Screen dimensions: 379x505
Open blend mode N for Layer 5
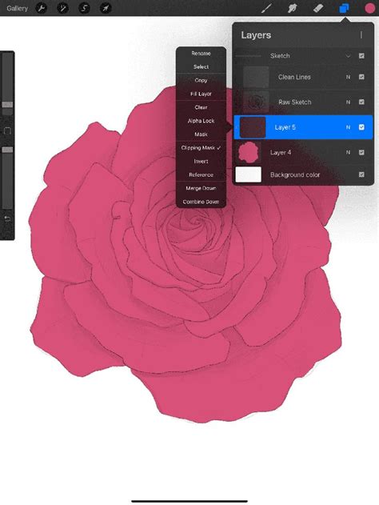[x=348, y=127]
